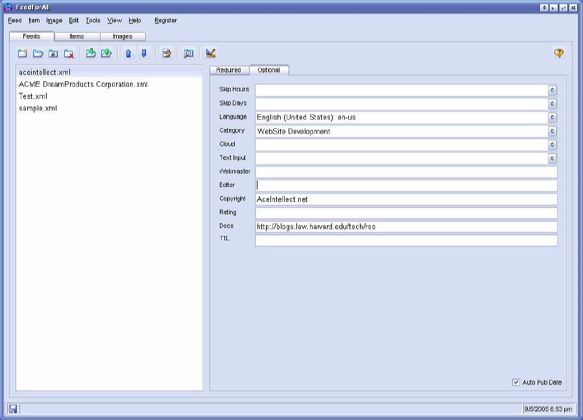Select Test.xml in the feed list
This screenshot has width=583, height=420.
[33, 96]
